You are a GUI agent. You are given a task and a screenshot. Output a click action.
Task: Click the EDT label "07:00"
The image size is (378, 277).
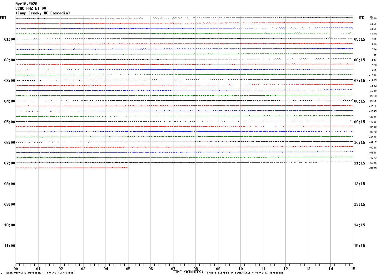point(10,163)
